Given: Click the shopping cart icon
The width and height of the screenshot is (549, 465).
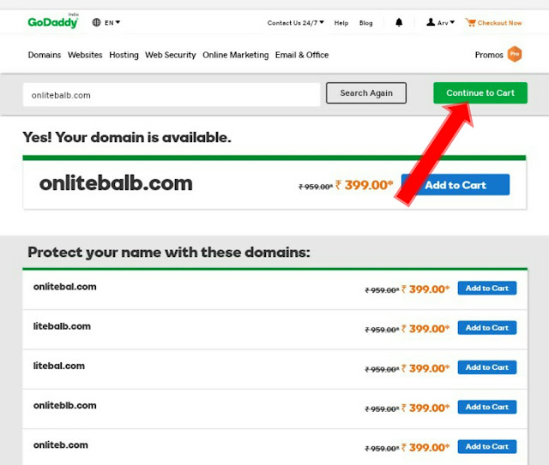Looking at the screenshot, I should (x=470, y=23).
